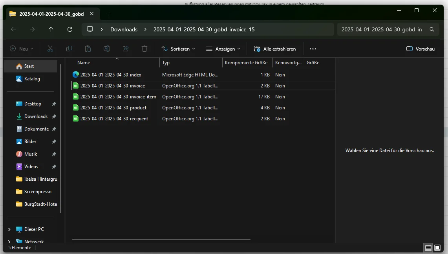448x254 pixels.
Task: Open the Sortieren dropdown
Action: (x=178, y=49)
